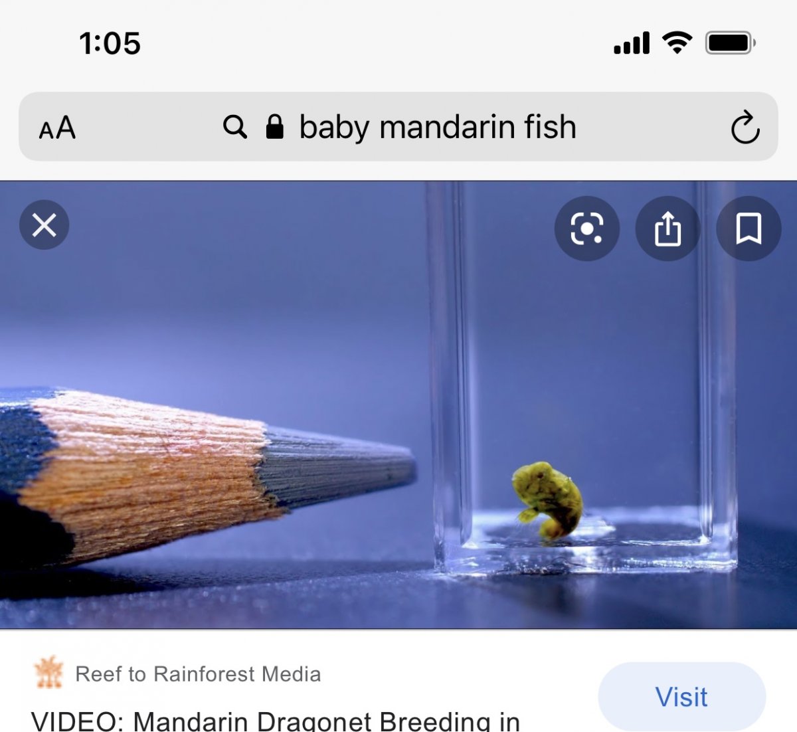Tap the padlock security icon
Image resolution: width=797 pixels, height=732 pixels.
(x=274, y=126)
